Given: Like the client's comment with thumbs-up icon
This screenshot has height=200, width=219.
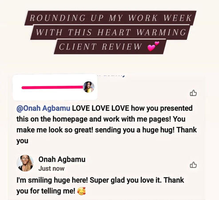Looking at the screenshot, I should coord(193,93).
